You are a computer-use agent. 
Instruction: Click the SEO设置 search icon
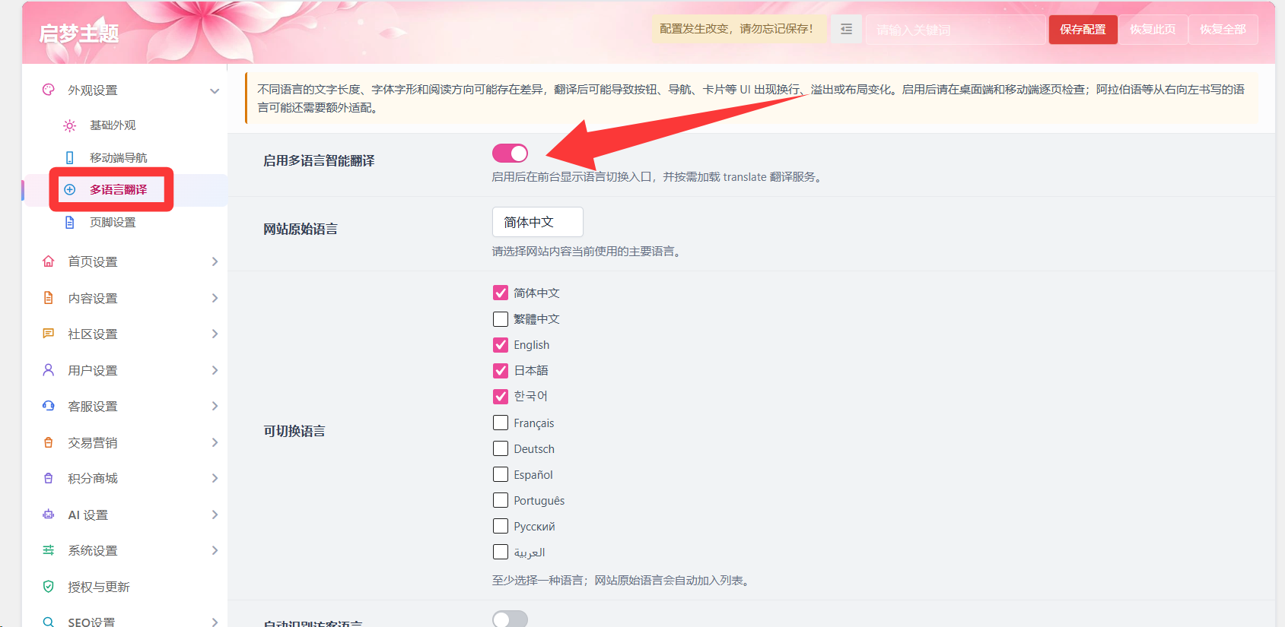pyautogui.click(x=49, y=622)
